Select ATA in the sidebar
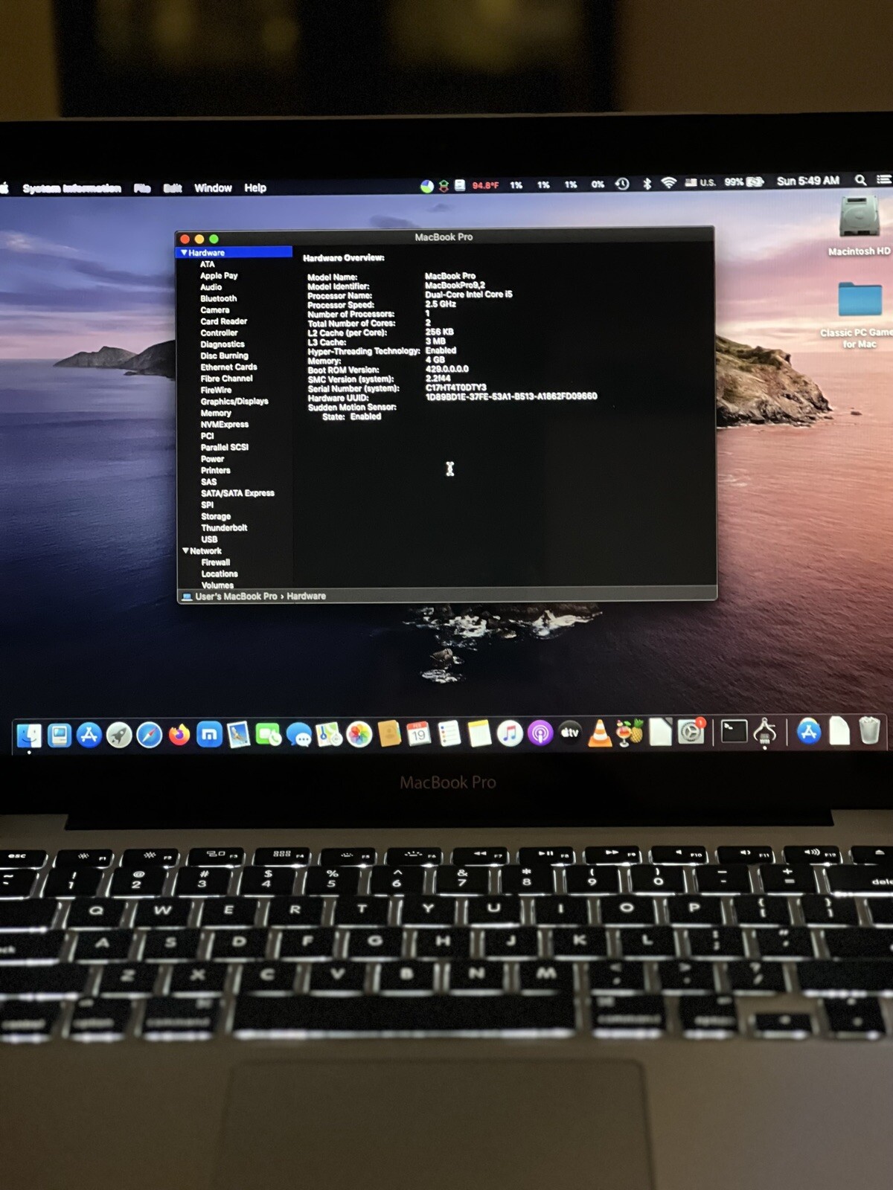893x1190 pixels. [207, 264]
